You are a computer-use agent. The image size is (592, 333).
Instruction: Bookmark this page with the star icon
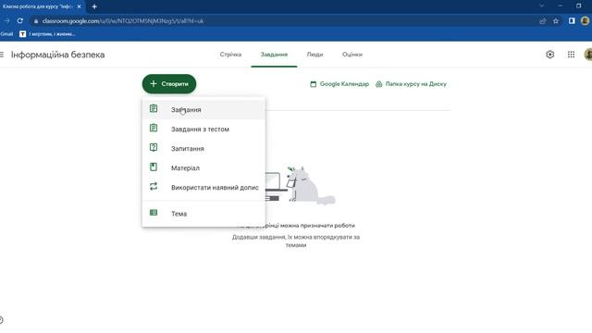tap(556, 21)
